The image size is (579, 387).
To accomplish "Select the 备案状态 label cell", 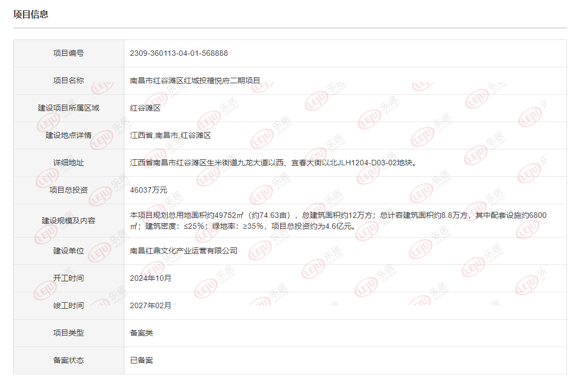I will pyautogui.click(x=69, y=361).
